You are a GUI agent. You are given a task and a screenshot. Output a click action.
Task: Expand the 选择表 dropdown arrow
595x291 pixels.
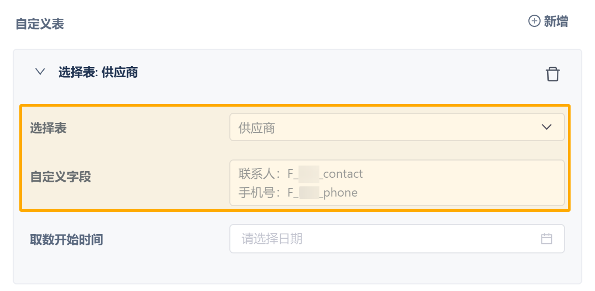pyautogui.click(x=547, y=127)
